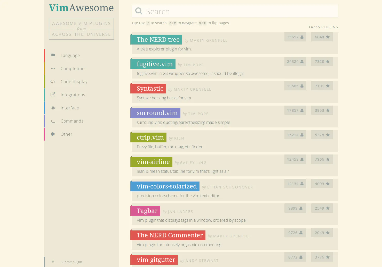Click the users icon on The NERD tree
The height and width of the screenshot is (267, 382).
pos(302,37)
